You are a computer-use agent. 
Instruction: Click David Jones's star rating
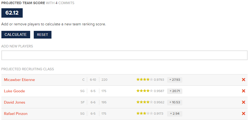[144, 102]
